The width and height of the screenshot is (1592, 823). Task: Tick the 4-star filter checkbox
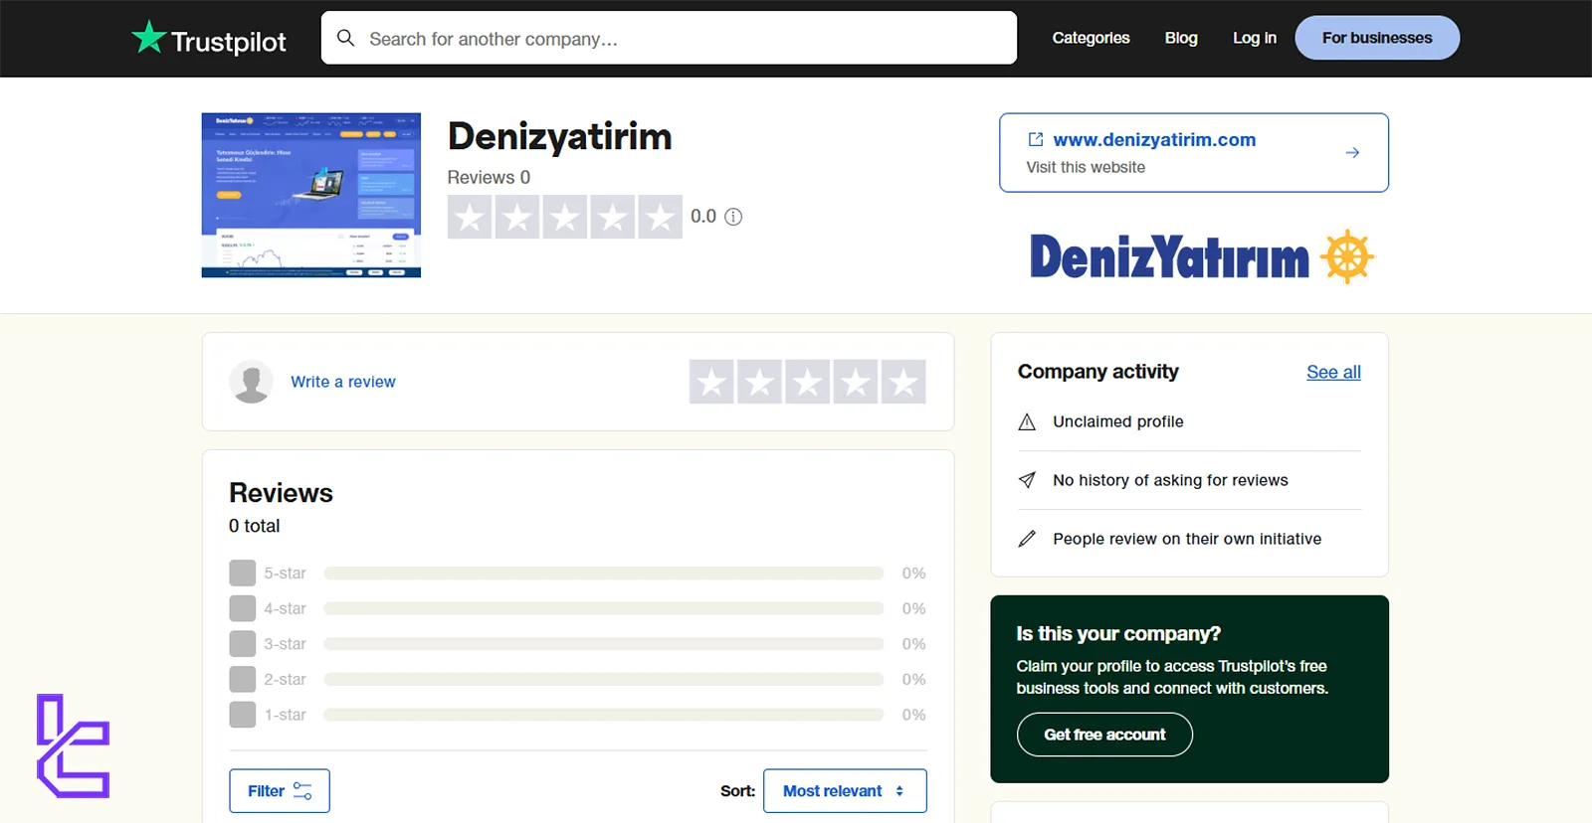[x=242, y=608]
